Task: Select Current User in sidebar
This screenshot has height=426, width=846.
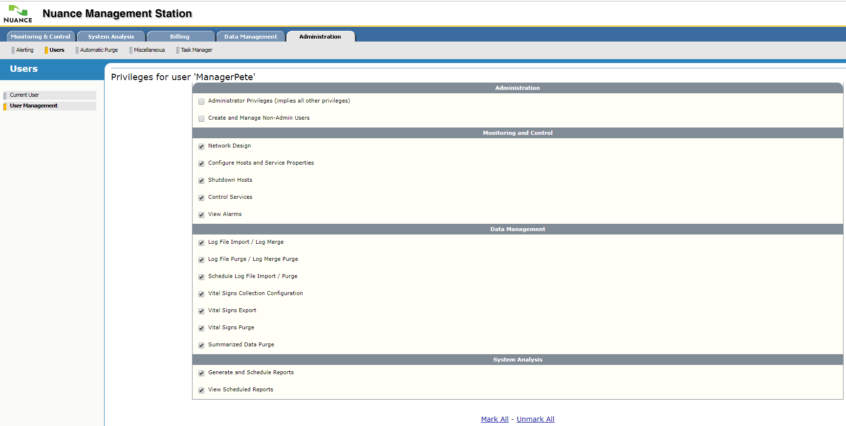Action: click(x=24, y=95)
